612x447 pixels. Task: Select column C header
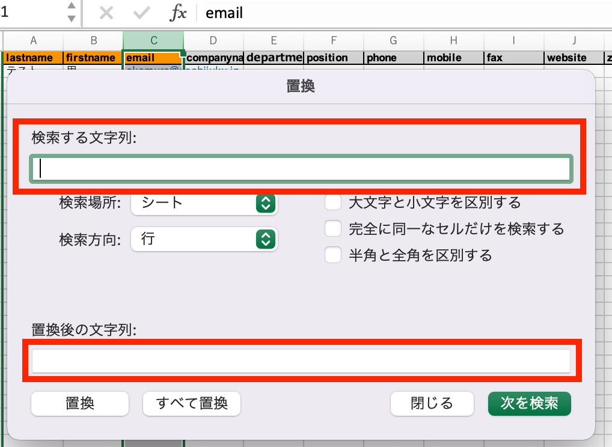(x=153, y=40)
